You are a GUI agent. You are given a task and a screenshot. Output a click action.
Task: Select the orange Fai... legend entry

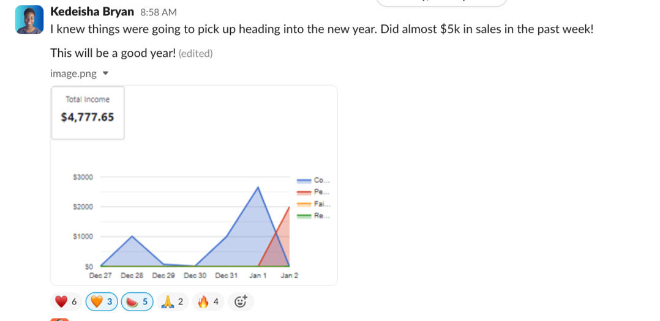[313, 204]
